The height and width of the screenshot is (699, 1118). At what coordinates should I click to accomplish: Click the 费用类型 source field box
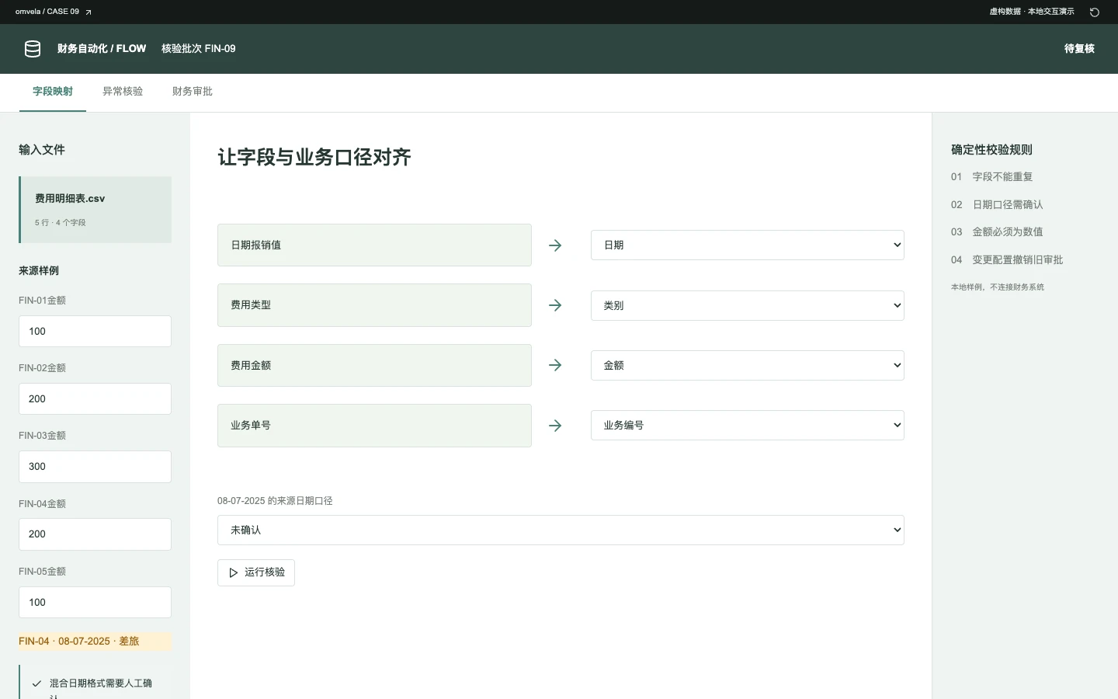(x=374, y=305)
